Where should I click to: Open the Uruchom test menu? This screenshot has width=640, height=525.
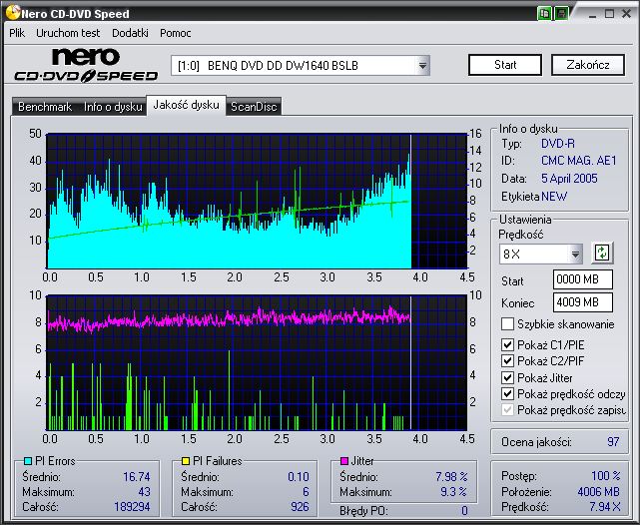(x=68, y=33)
